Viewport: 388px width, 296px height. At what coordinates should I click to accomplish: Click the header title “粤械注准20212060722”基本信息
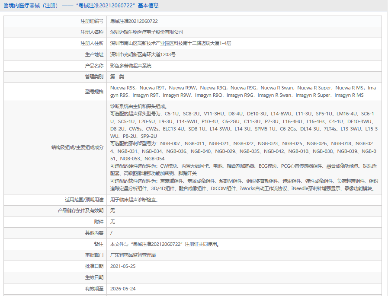point(117,6)
